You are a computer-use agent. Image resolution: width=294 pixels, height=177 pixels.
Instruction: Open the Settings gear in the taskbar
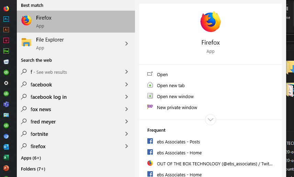coord(6,83)
